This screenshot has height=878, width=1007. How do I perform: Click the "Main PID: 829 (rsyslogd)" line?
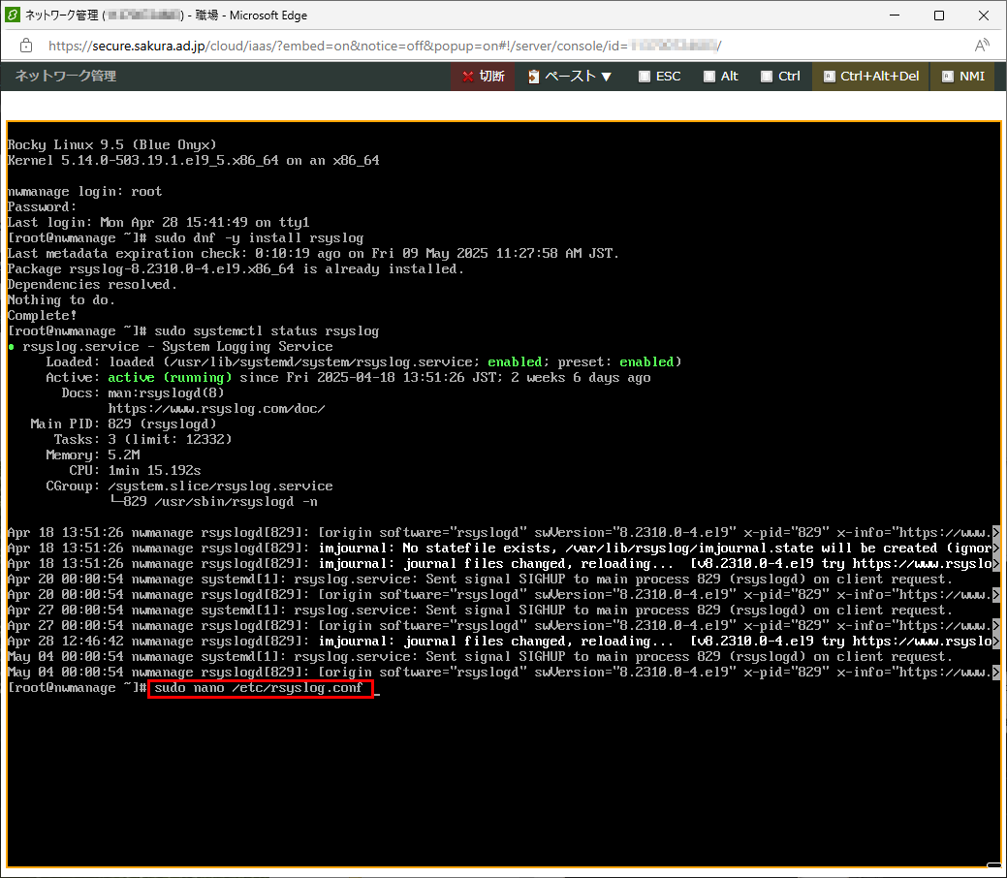[x=123, y=423]
